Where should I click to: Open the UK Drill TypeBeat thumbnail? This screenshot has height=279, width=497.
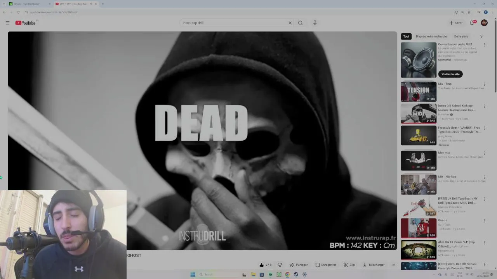point(419,206)
